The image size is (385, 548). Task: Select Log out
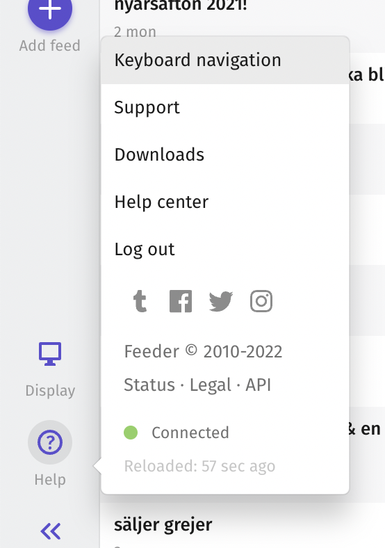click(225, 249)
